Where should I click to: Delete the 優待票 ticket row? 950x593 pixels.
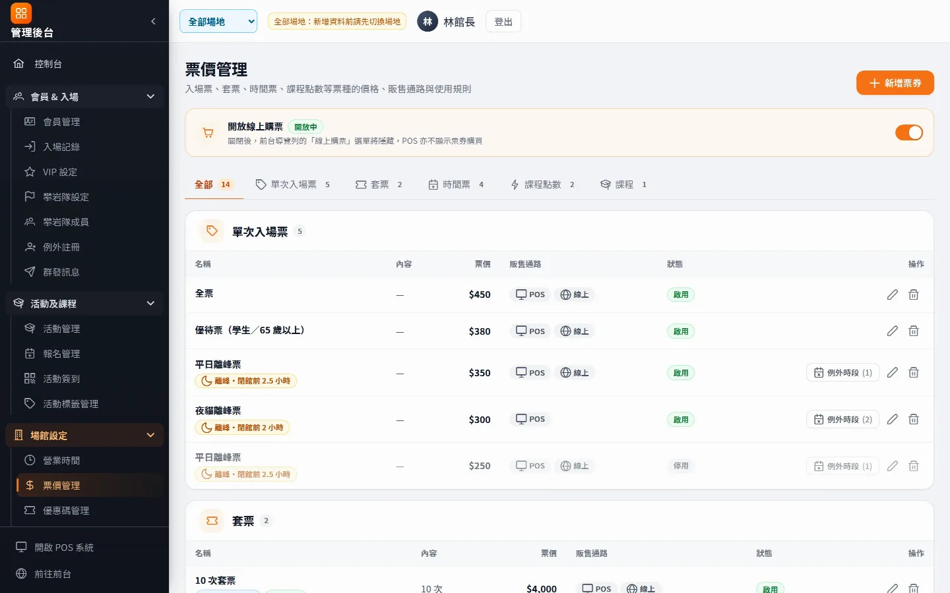914,331
